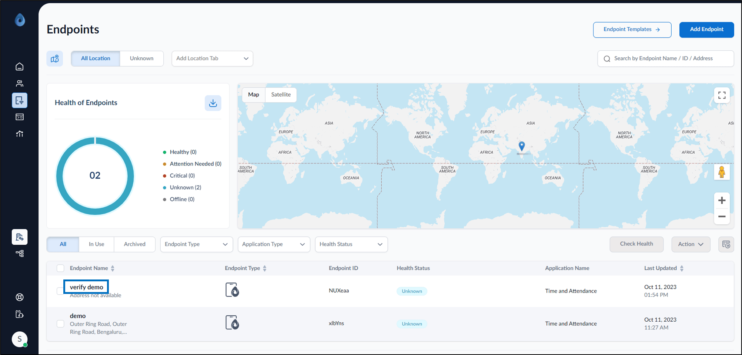Open Endpoint Templates
This screenshot has width=742, height=355.
[x=632, y=30]
